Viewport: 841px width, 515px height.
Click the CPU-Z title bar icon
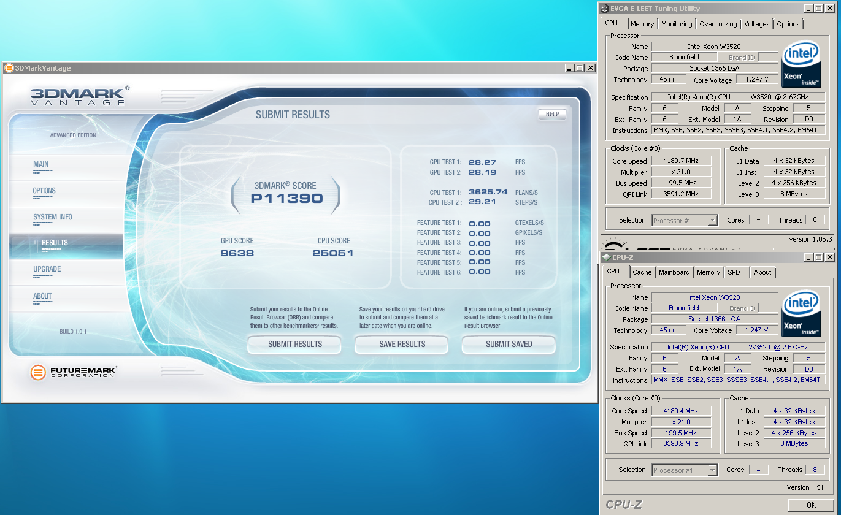tap(607, 257)
